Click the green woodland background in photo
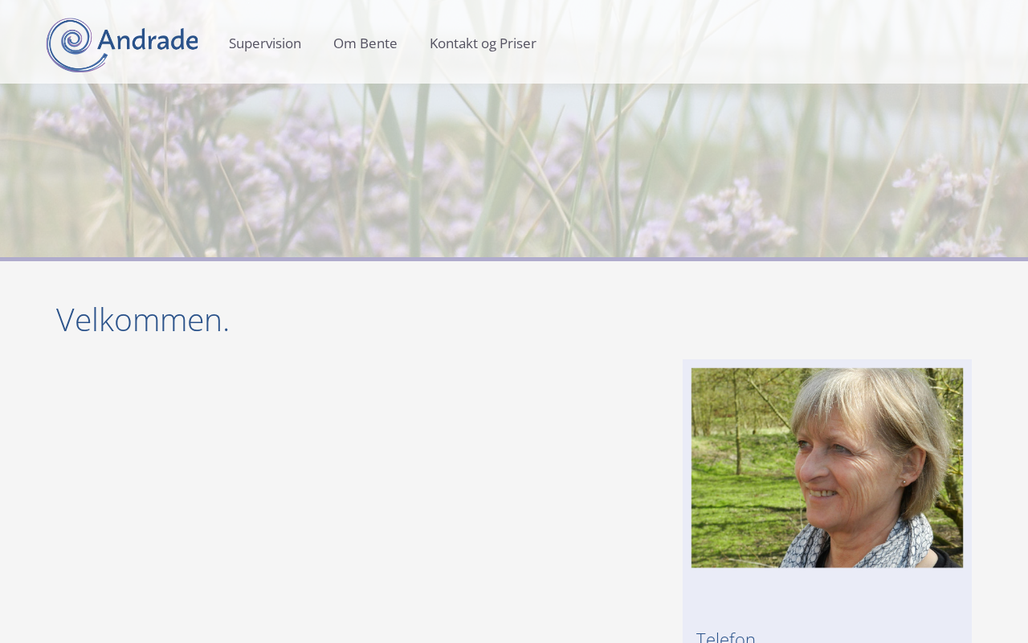The height and width of the screenshot is (643, 1028). [739, 482]
